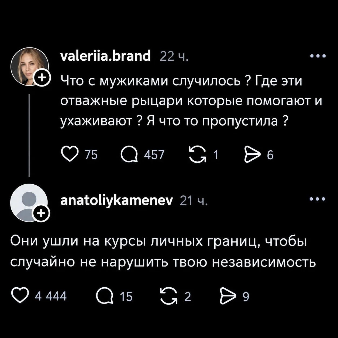Open more options for valeriia.brand's post

pyautogui.click(x=318, y=56)
